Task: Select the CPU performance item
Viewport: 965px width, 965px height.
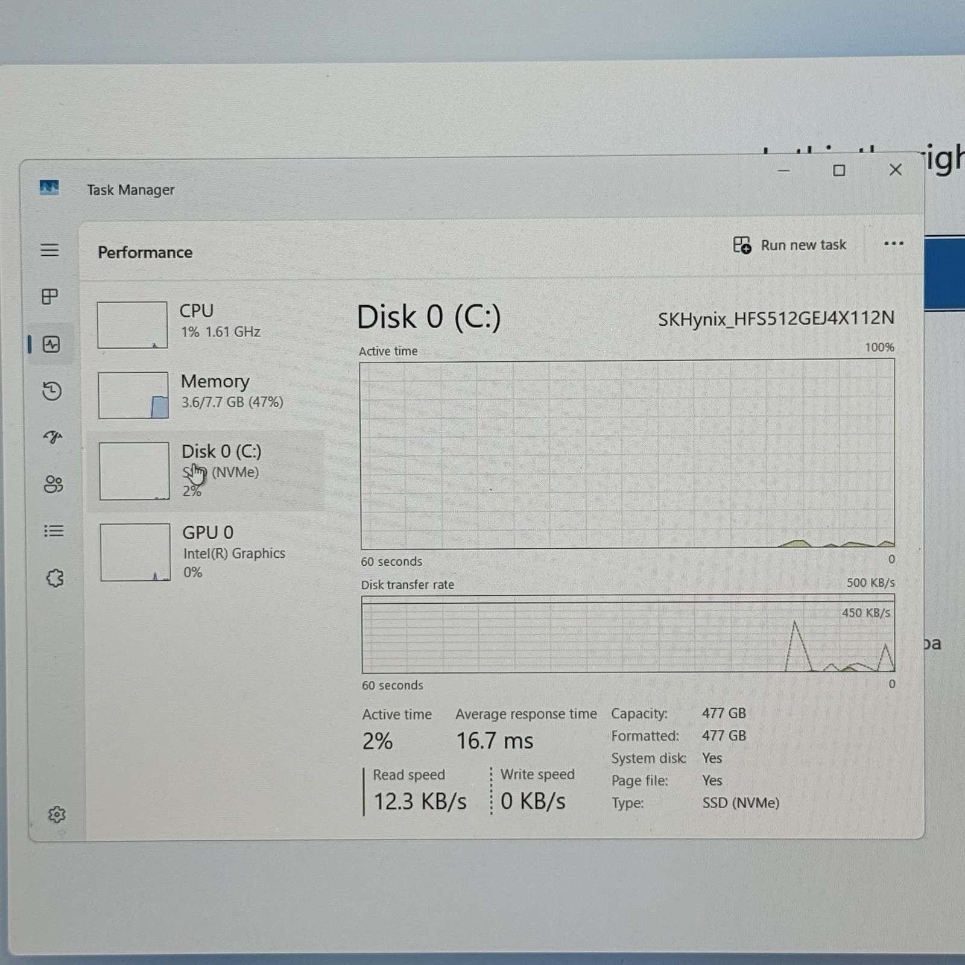Action: (x=206, y=324)
